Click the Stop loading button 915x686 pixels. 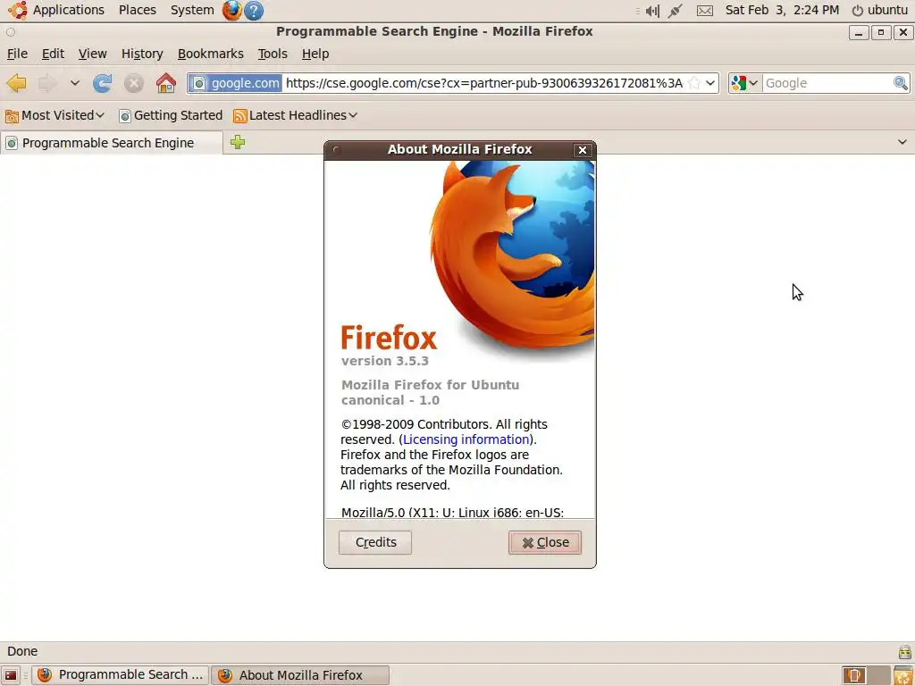coord(134,83)
